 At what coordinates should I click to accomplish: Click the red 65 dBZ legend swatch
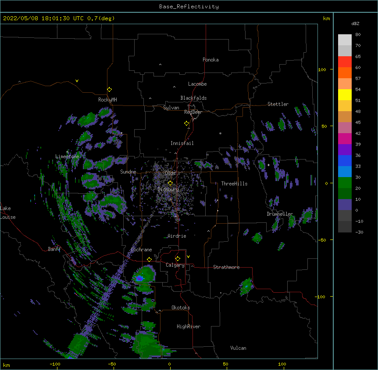345,62
